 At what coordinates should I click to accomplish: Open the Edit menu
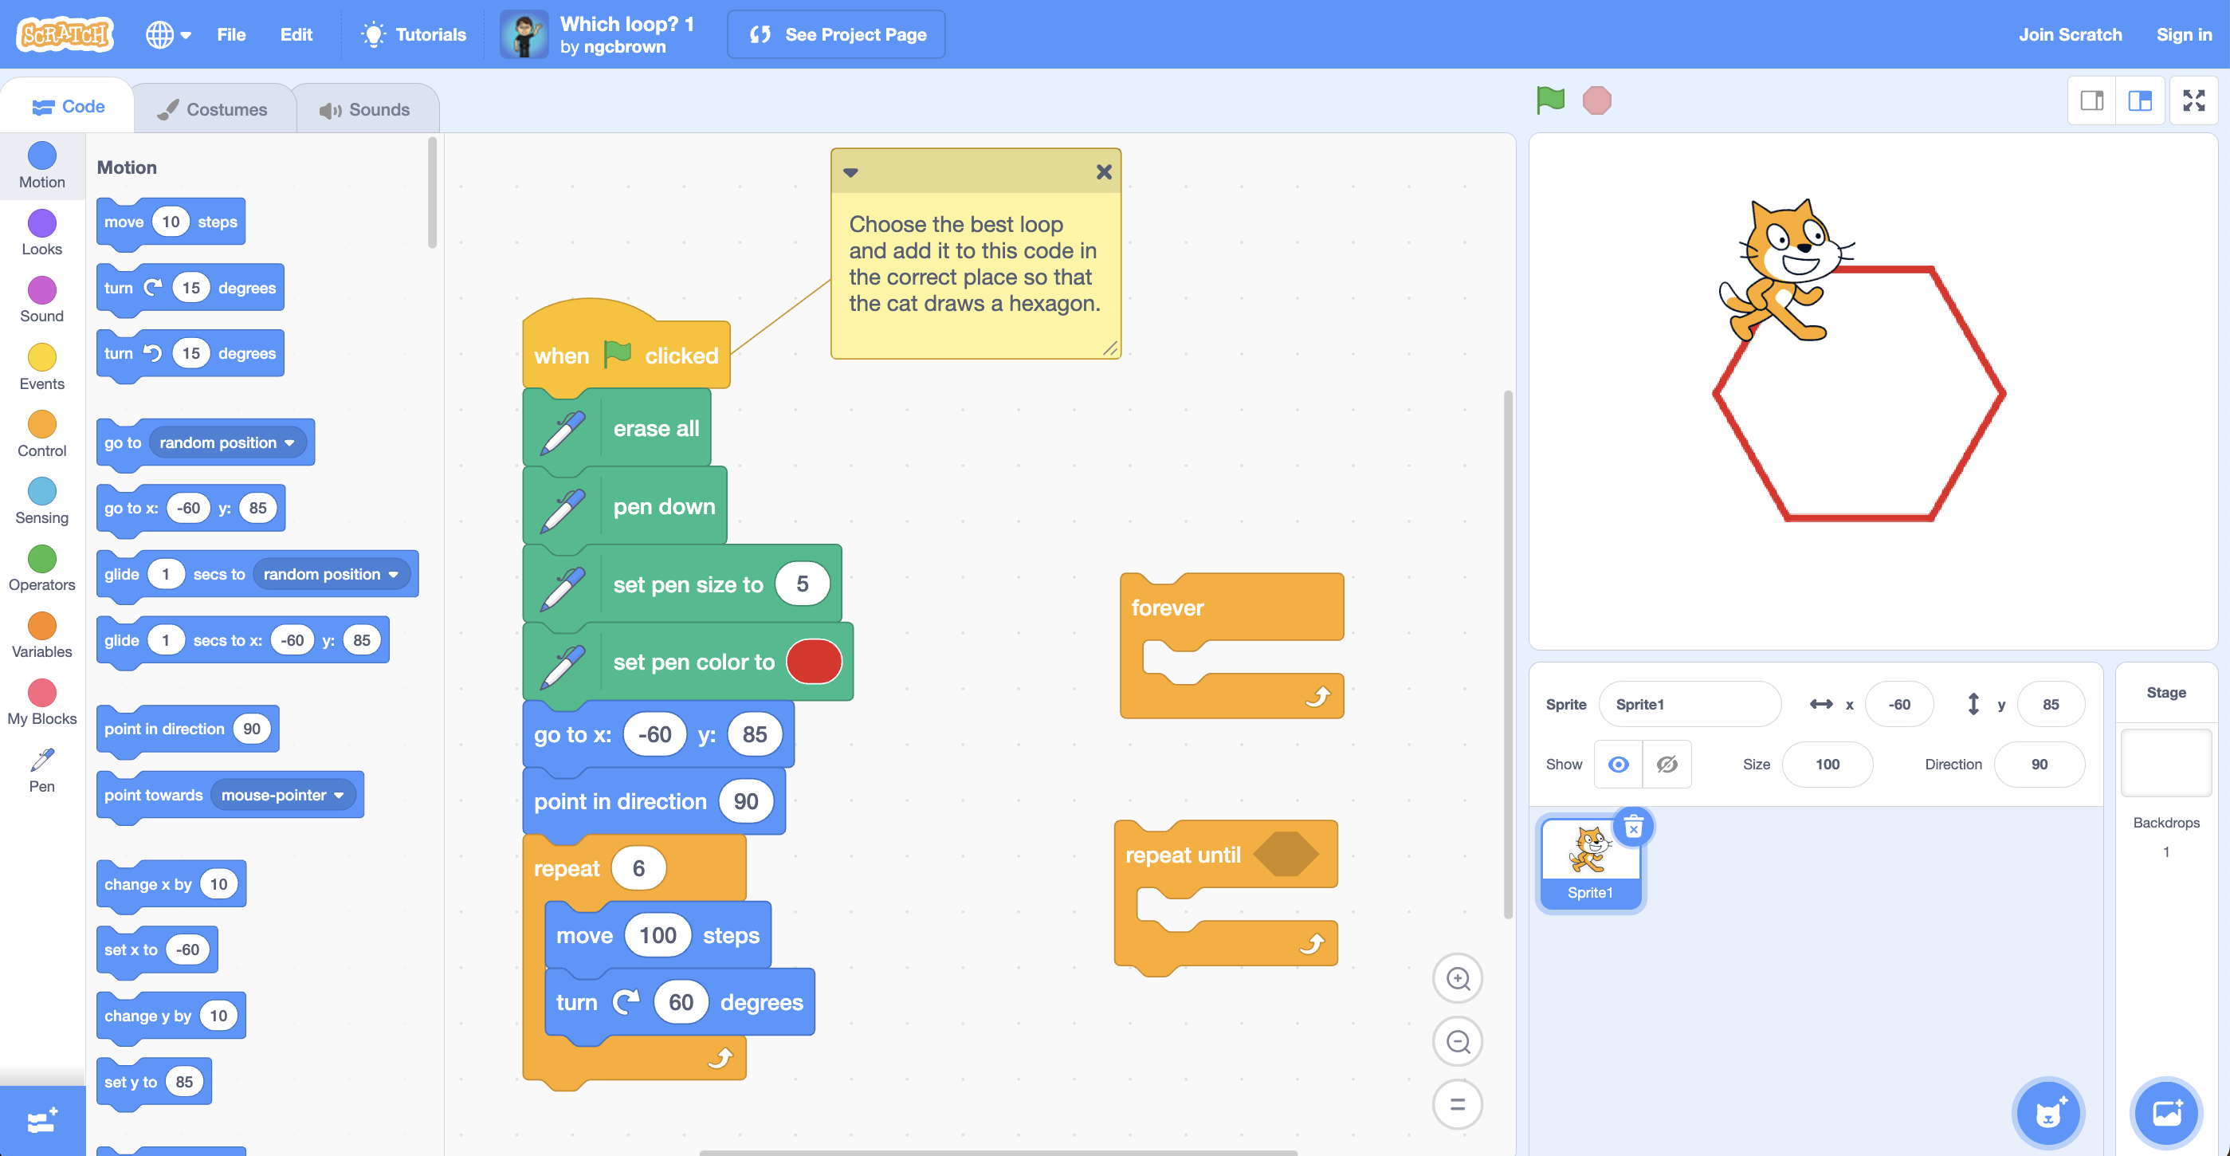(296, 34)
